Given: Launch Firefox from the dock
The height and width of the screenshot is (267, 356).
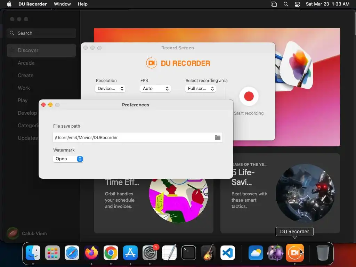Looking at the screenshot, I should pyautogui.click(x=91, y=252).
